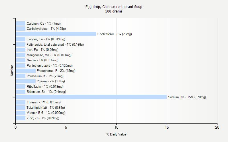Click the Protein 2% bar

coord(26,81)
